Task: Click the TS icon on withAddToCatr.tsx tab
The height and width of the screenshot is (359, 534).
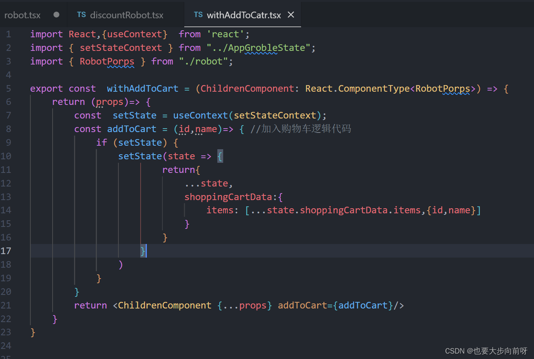Action: [x=198, y=15]
